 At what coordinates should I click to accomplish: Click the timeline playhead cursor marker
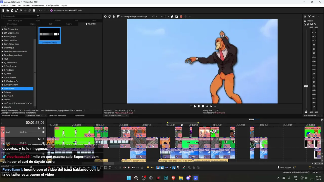(x=182, y=125)
